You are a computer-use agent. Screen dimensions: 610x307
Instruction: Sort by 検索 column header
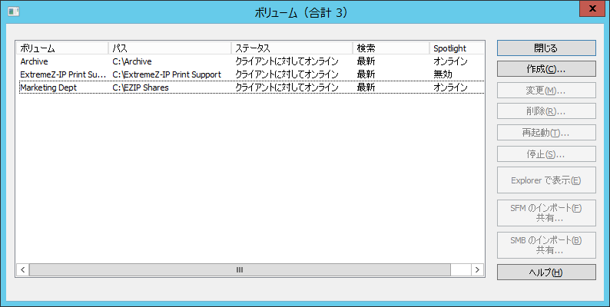(x=390, y=48)
